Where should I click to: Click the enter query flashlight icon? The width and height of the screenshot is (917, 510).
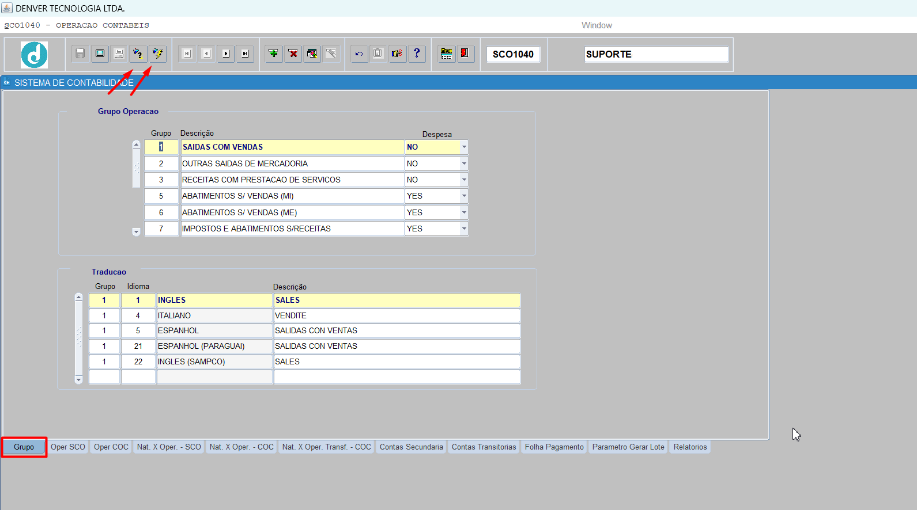tap(138, 54)
